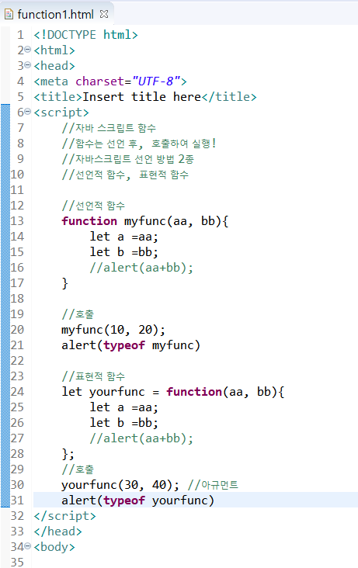358x568 pixels.
Task: Collapse the <body> fold marker on line 34
Action: (27, 546)
